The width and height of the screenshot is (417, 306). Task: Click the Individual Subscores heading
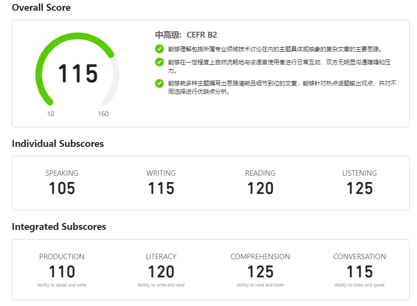click(x=58, y=143)
